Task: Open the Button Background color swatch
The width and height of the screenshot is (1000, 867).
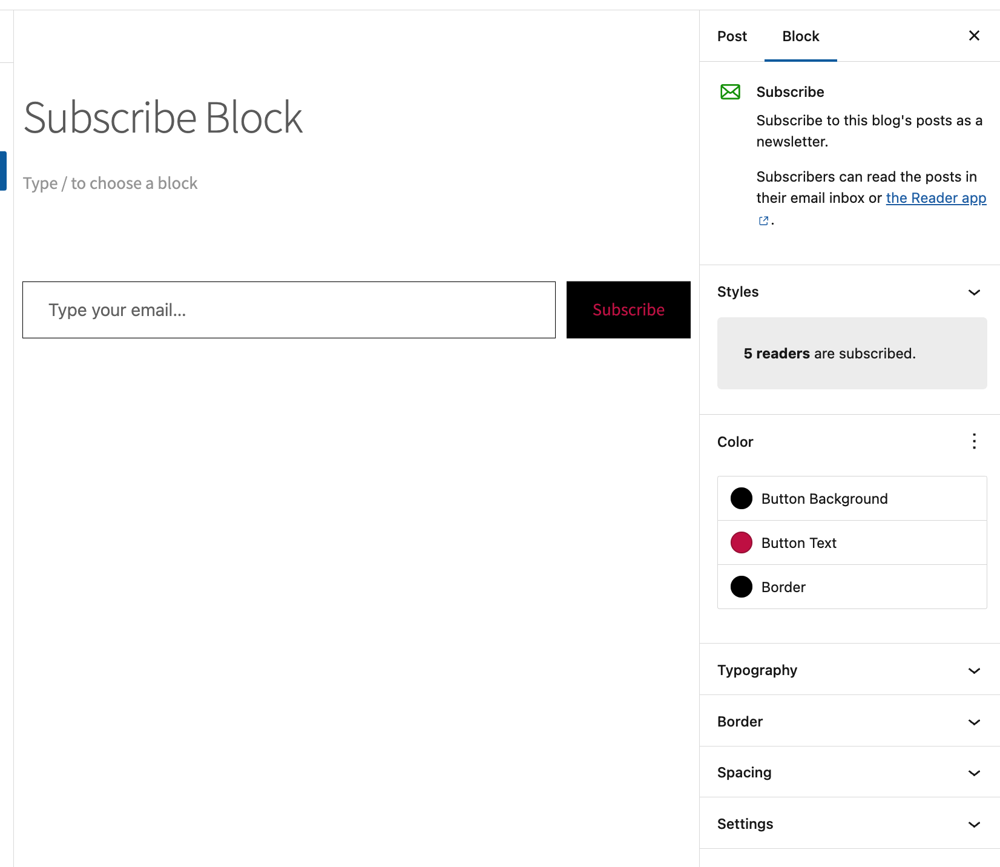Action: (741, 498)
